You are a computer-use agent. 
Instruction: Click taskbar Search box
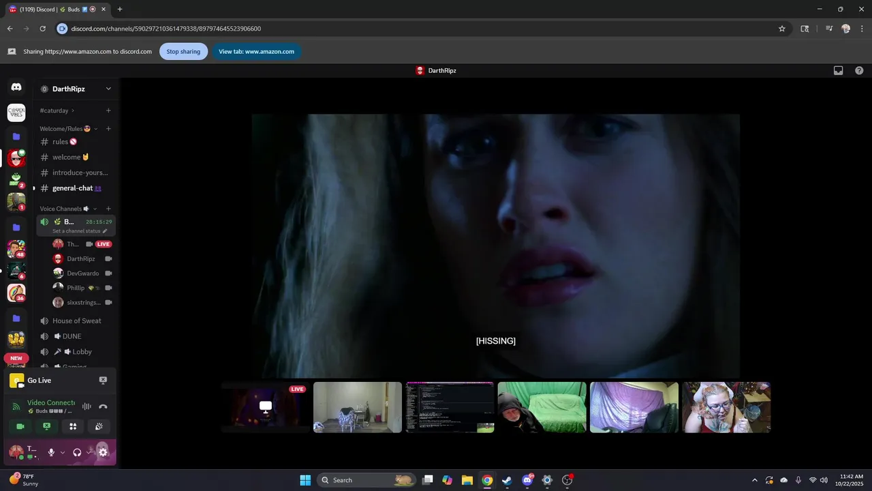(366, 480)
